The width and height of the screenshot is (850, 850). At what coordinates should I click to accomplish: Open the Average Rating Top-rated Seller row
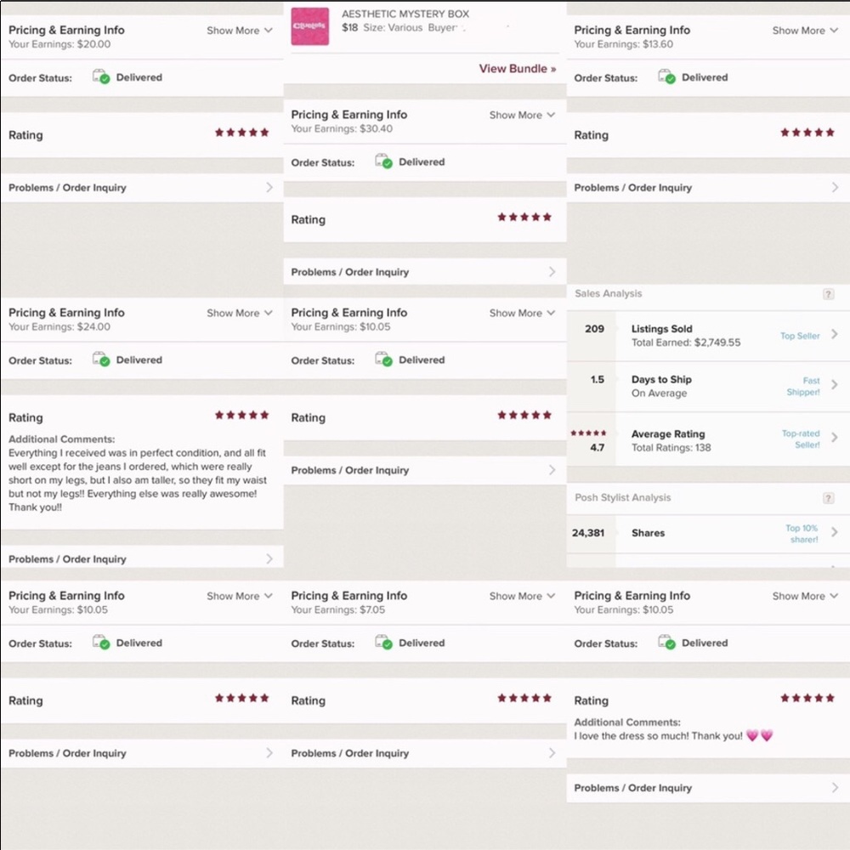coord(708,439)
